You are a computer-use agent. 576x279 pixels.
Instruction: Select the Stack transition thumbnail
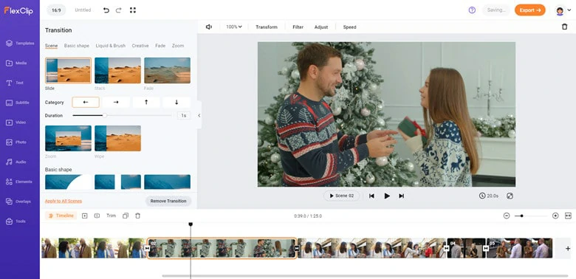tap(117, 70)
